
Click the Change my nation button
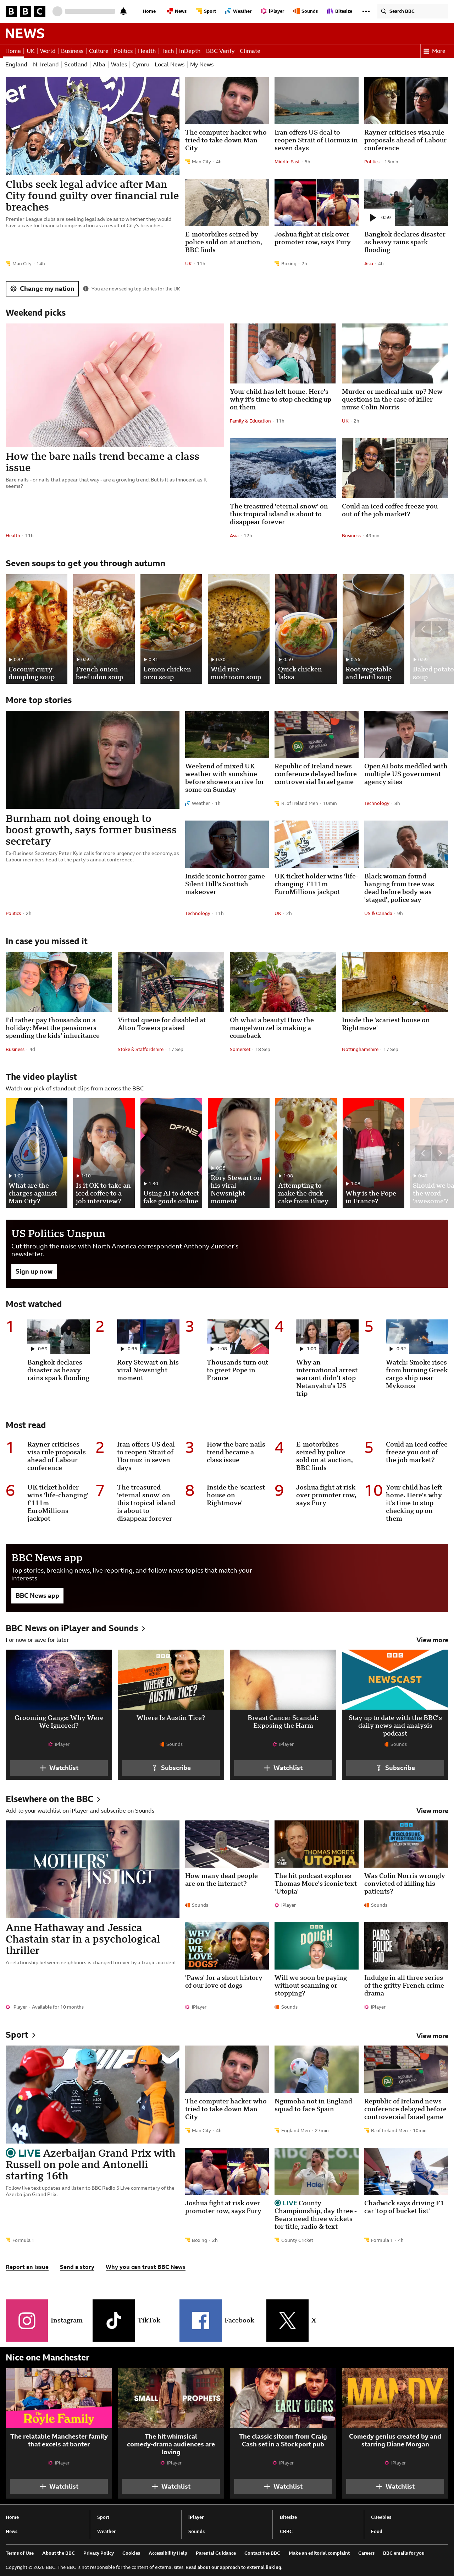point(42,289)
